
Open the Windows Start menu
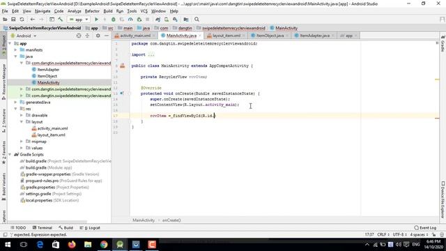point(8,245)
